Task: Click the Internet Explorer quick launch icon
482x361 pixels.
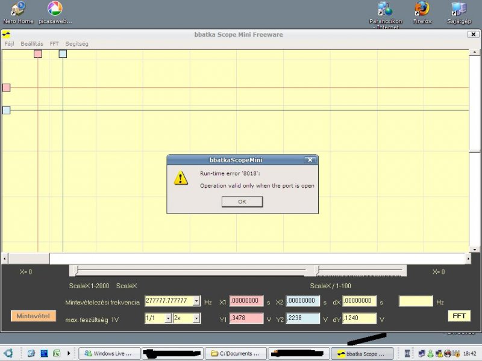Action: coord(31,353)
